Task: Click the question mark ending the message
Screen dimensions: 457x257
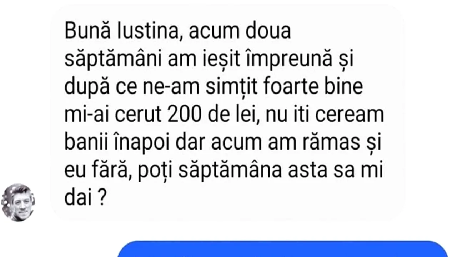Action: [x=101, y=198]
